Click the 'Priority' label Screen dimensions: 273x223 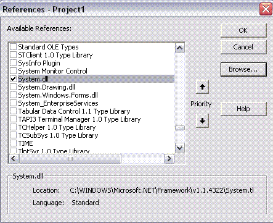201,104
